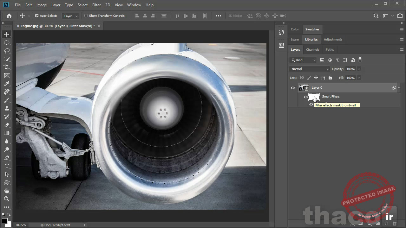The width and height of the screenshot is (406, 228).
Task: Select the Brush tool
Action: click(7, 100)
